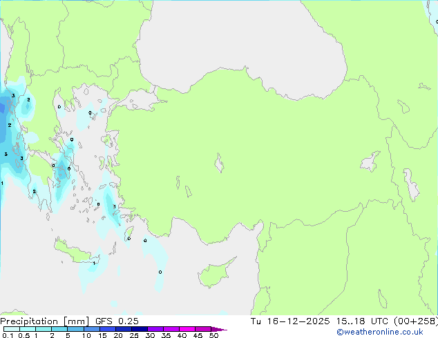Screen dimensions: 438x338
Task: Click the legend value "50"
Action: 213,335
